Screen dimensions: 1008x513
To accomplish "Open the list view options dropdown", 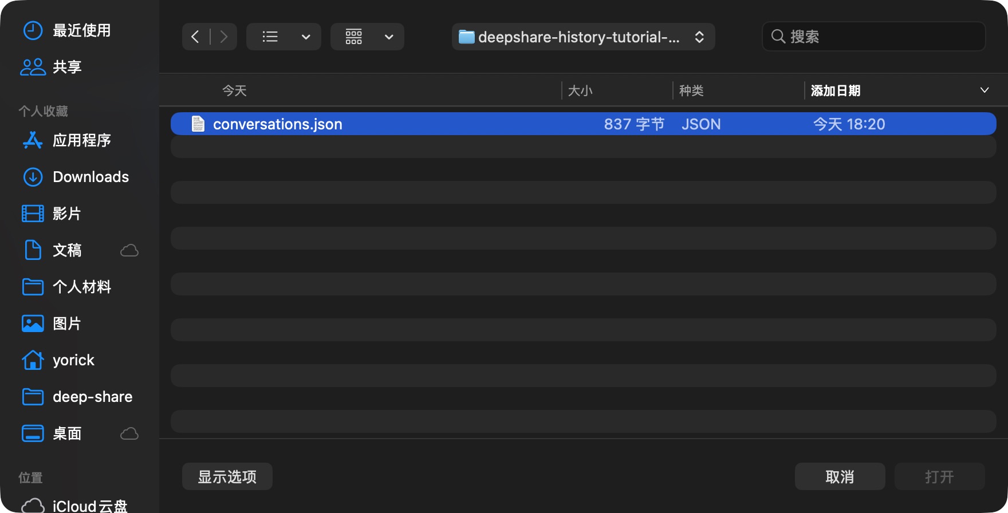I will [306, 37].
